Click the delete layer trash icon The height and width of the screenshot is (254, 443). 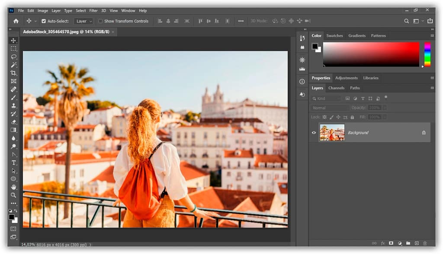pos(425,243)
